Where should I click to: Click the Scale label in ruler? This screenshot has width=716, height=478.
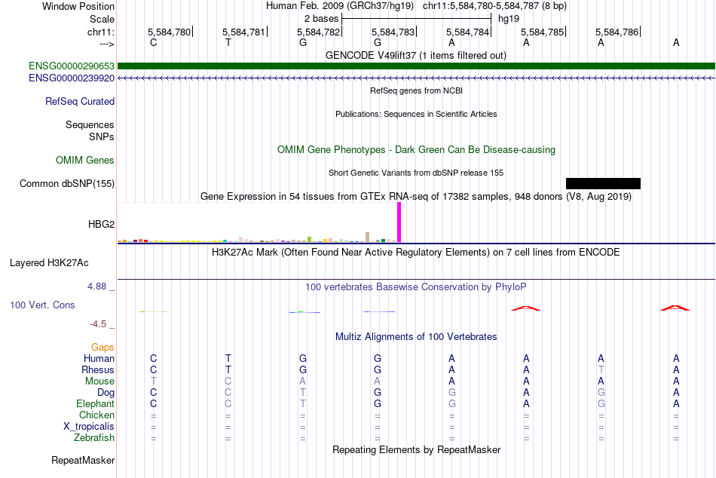(102, 19)
